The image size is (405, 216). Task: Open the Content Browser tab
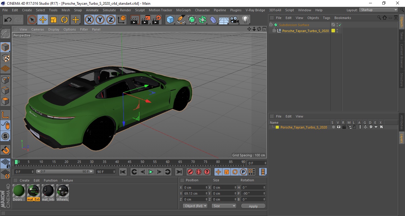[x=401, y=56]
